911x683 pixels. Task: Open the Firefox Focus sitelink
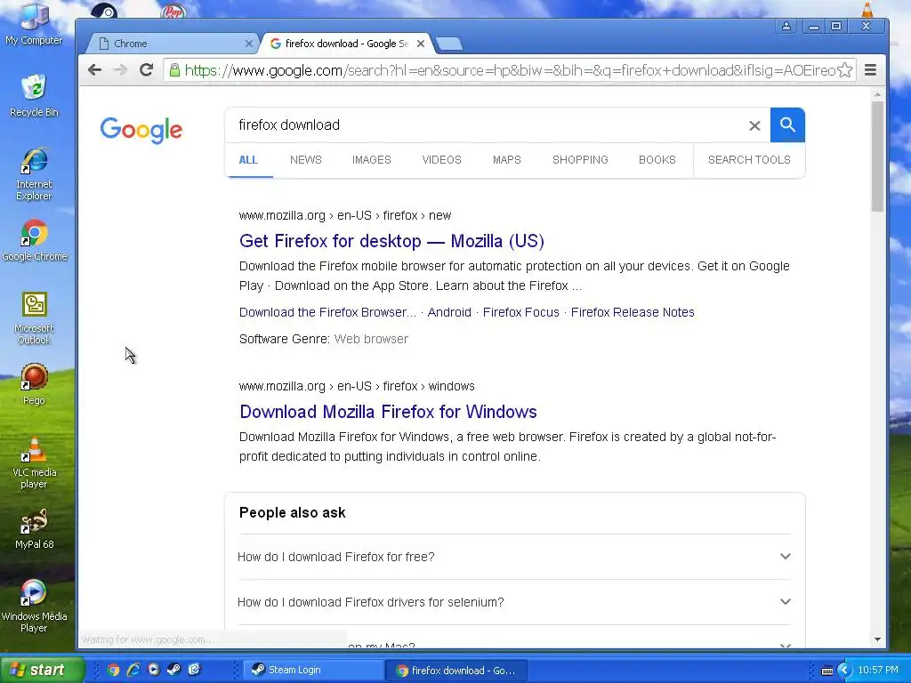(520, 312)
